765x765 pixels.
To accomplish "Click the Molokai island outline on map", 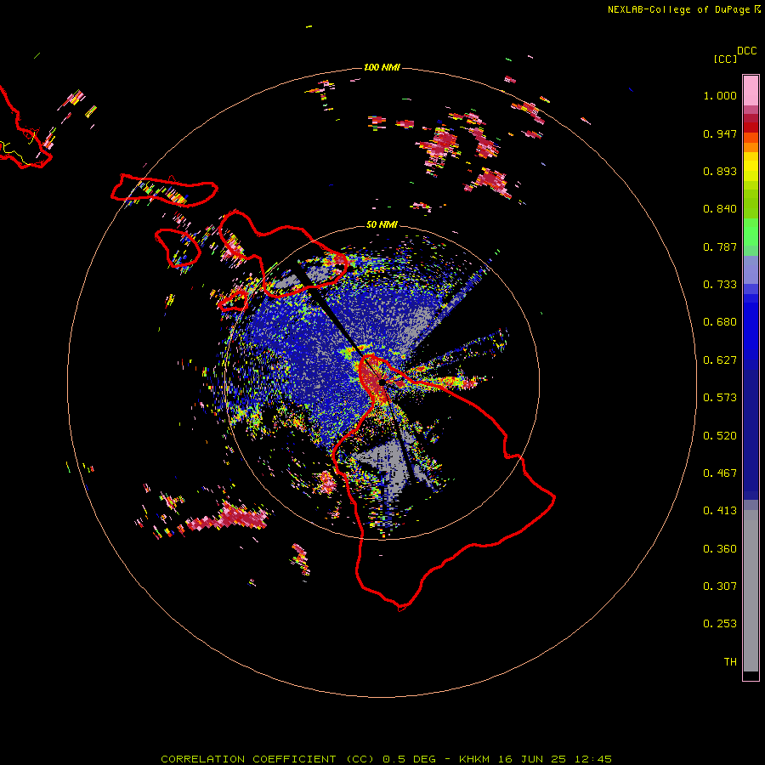I will pos(164,190).
